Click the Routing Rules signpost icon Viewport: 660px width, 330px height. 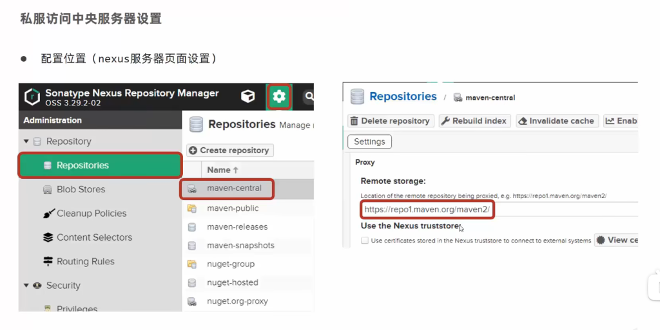pos(48,262)
